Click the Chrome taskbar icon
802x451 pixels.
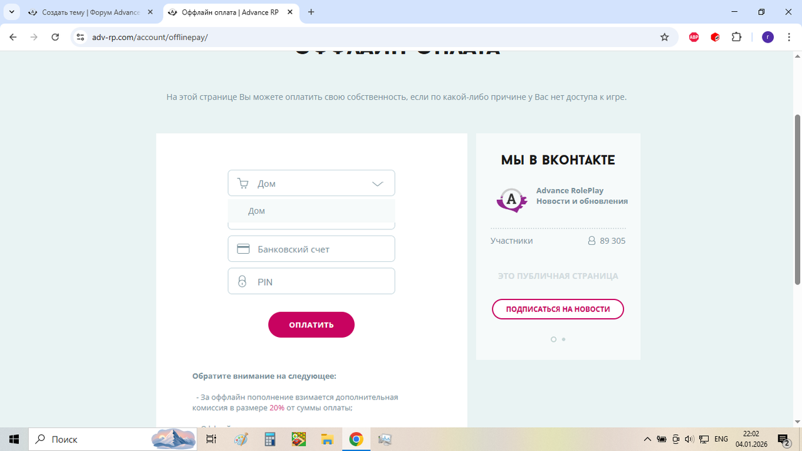pos(356,439)
